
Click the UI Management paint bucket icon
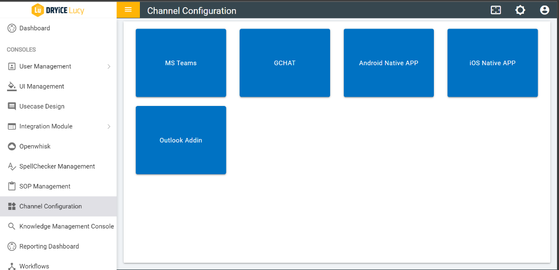(x=12, y=86)
